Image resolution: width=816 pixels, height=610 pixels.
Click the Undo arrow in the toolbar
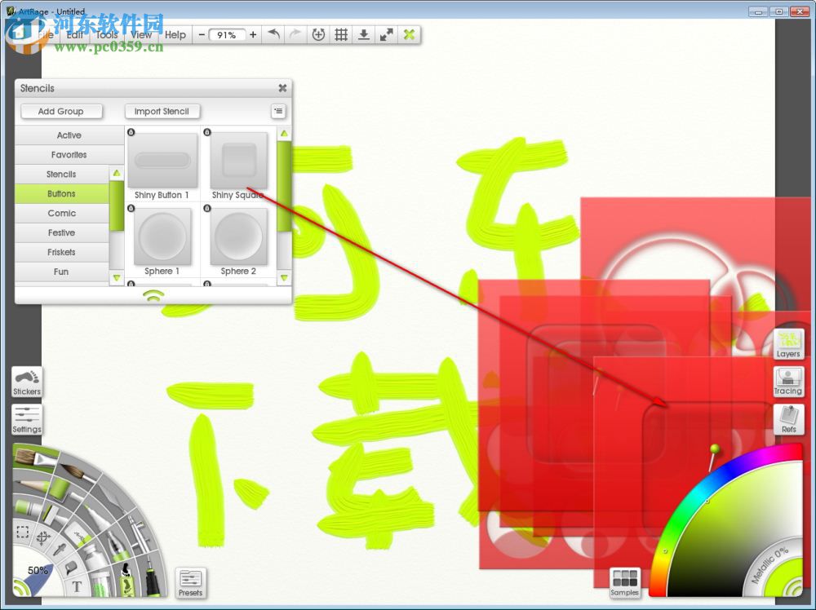pos(274,34)
